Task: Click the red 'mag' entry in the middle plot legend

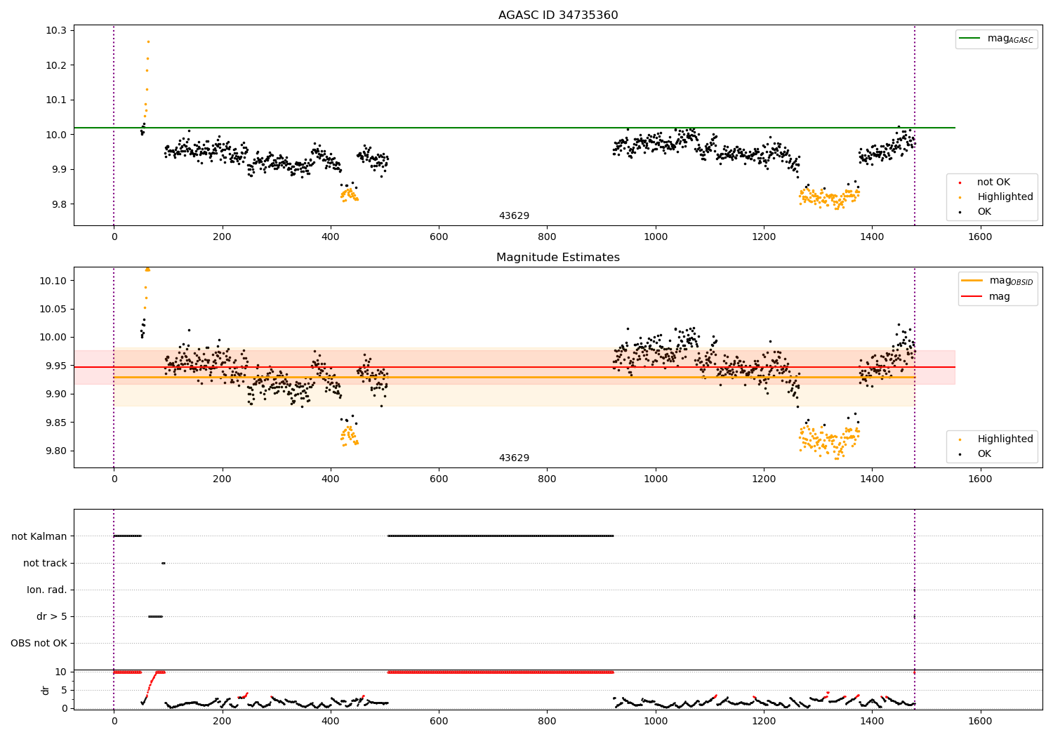Action: coord(986,296)
